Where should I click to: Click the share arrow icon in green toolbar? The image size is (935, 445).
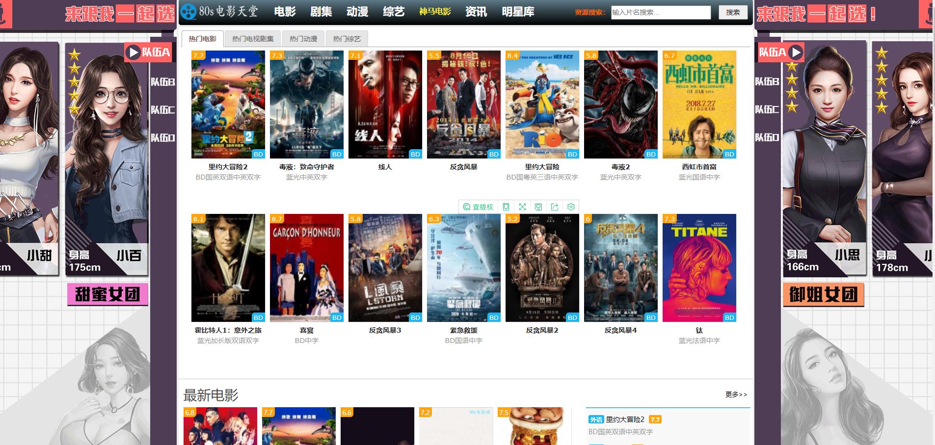point(555,207)
